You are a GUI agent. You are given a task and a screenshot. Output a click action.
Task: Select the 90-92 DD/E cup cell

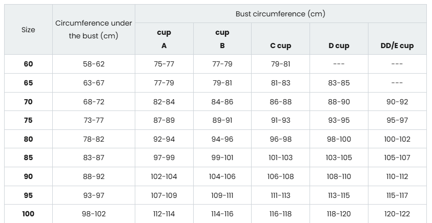point(397,102)
